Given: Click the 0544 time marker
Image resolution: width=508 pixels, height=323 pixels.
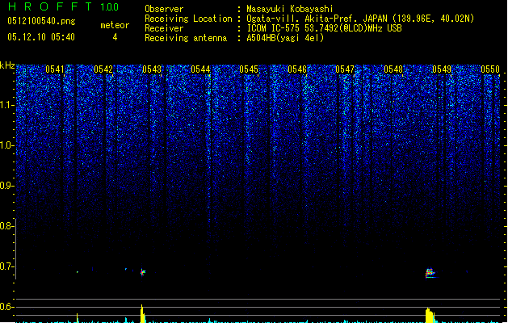Looking at the screenshot, I should (200, 69).
